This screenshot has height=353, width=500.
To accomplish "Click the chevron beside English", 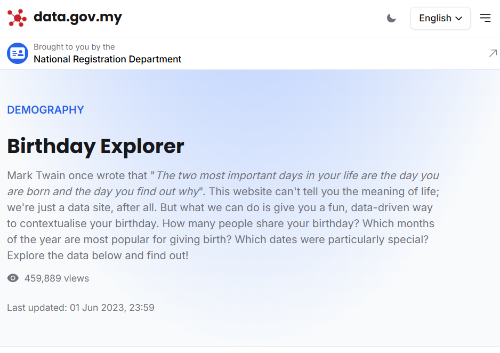I will pos(458,18).
